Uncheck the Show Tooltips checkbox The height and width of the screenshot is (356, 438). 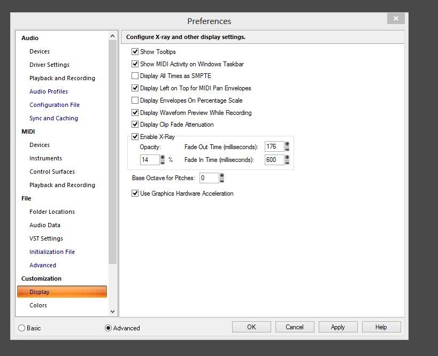tap(135, 52)
